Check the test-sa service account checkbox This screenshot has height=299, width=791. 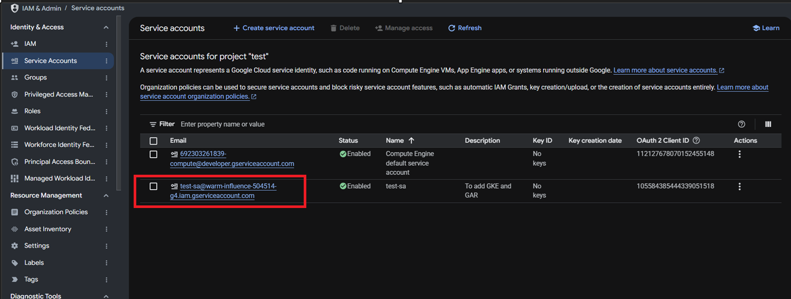(x=153, y=186)
